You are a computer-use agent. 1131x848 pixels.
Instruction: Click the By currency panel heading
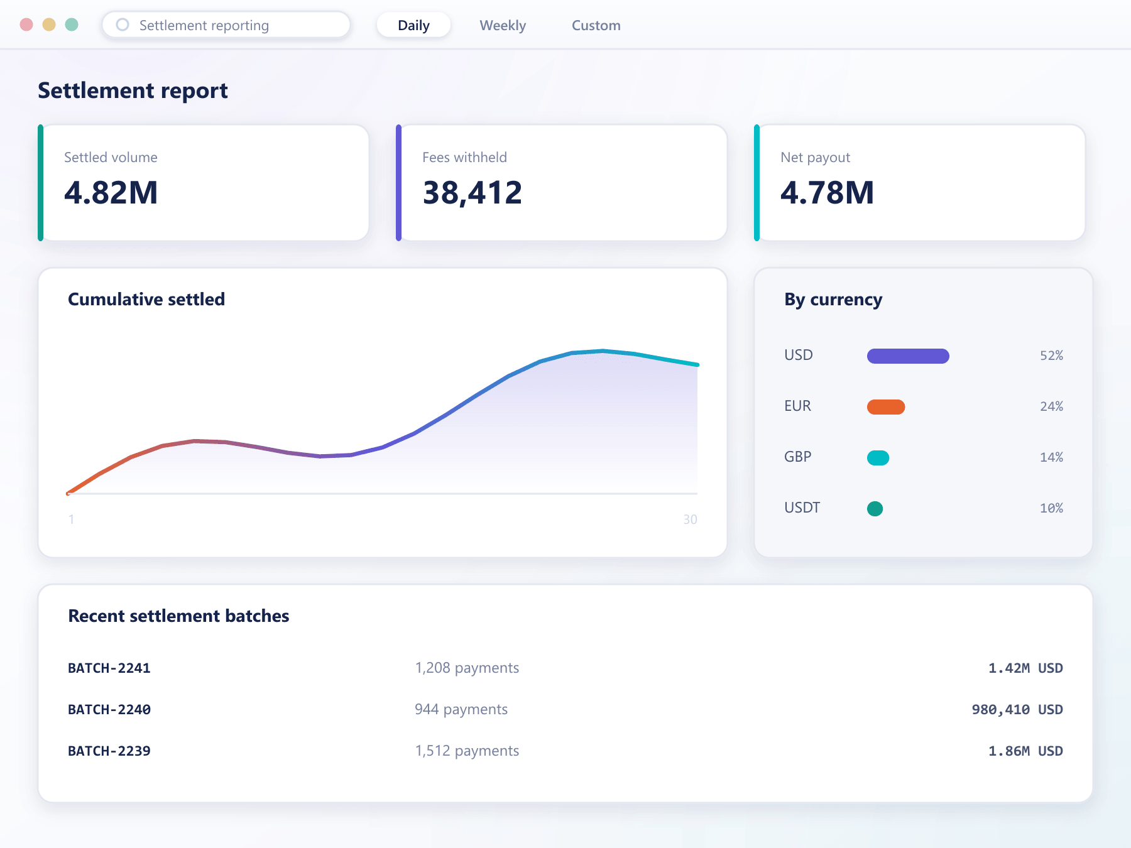[x=833, y=300]
